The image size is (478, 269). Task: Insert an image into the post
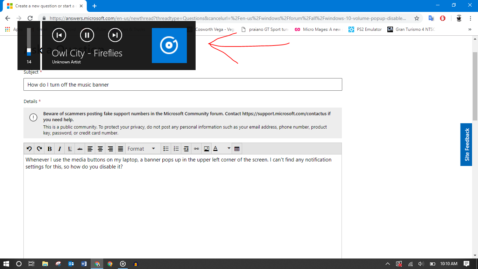click(x=206, y=149)
